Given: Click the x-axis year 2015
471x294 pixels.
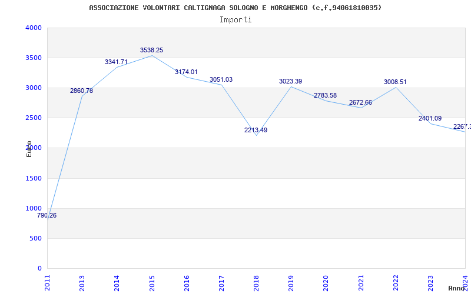Looking at the screenshot, I should [152, 283].
